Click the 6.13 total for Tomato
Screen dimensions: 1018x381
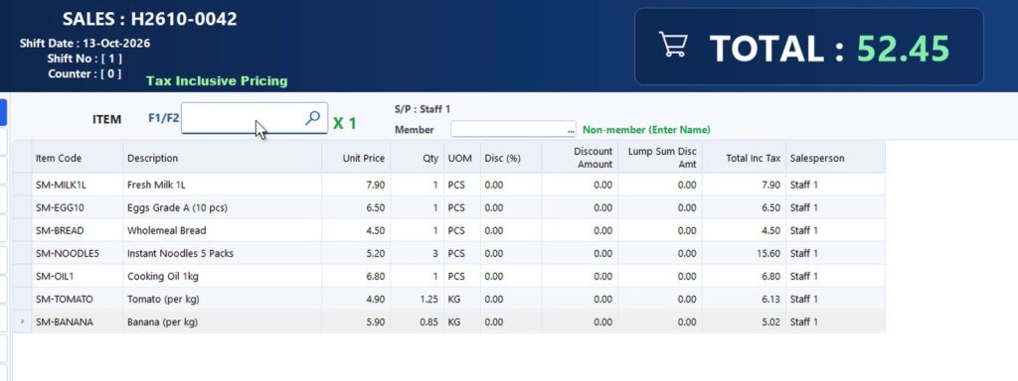coord(744,299)
